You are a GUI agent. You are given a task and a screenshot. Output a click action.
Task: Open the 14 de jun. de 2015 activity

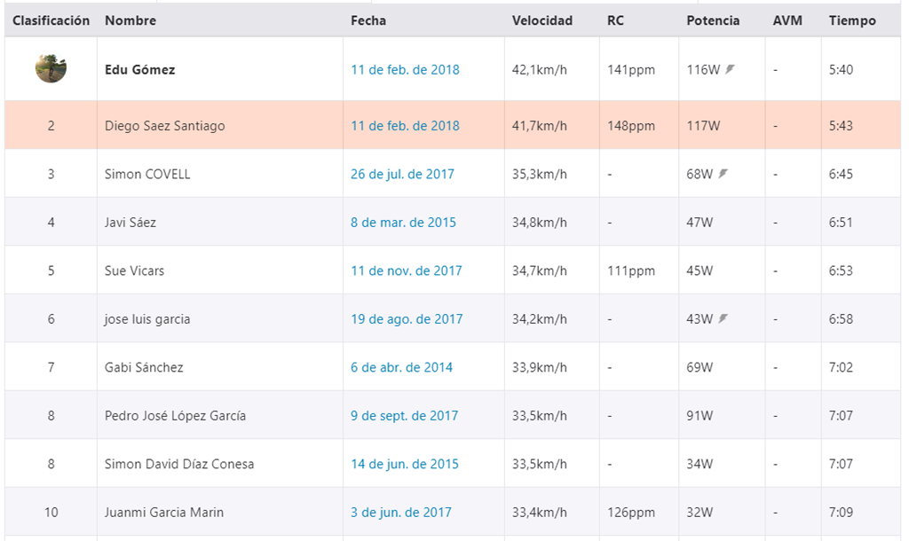405,464
